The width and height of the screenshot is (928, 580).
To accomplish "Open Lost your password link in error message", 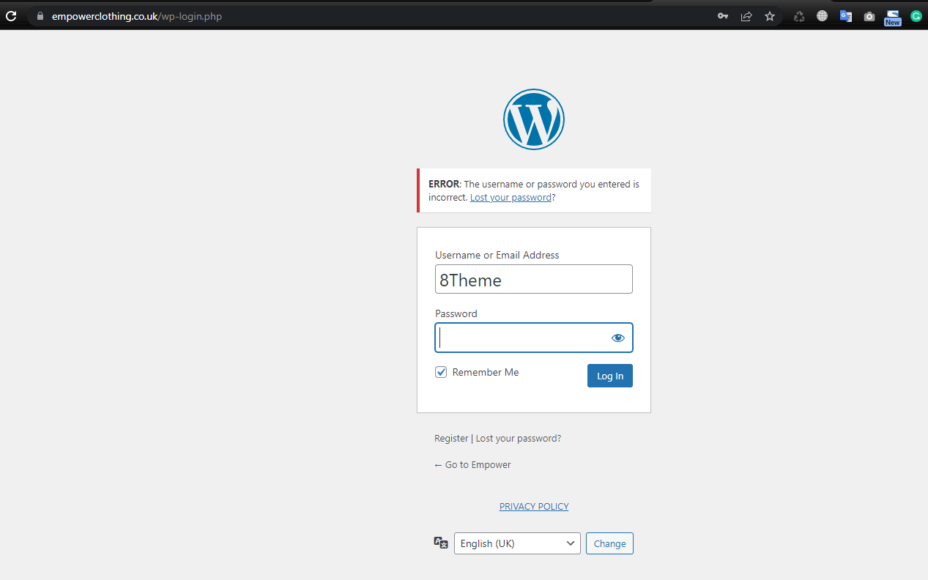I will pos(511,198).
